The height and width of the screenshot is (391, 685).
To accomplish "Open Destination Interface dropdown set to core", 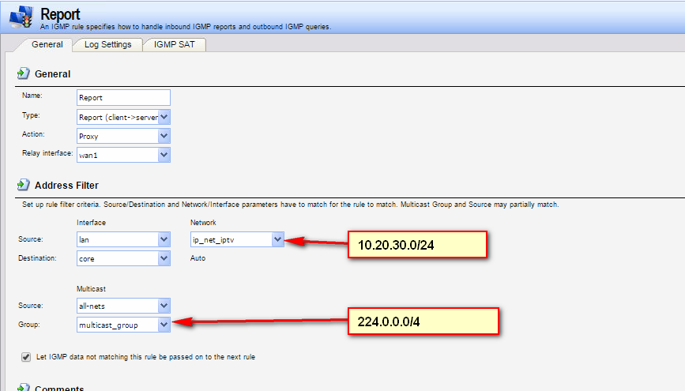I will coord(164,258).
